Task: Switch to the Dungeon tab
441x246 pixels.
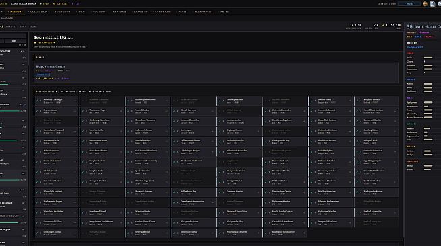Action: point(141,12)
